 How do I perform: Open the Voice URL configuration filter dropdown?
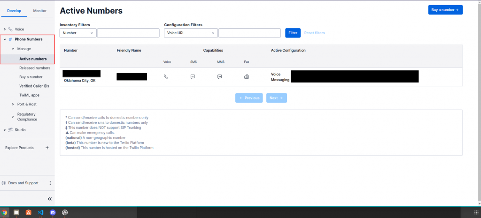(191, 33)
